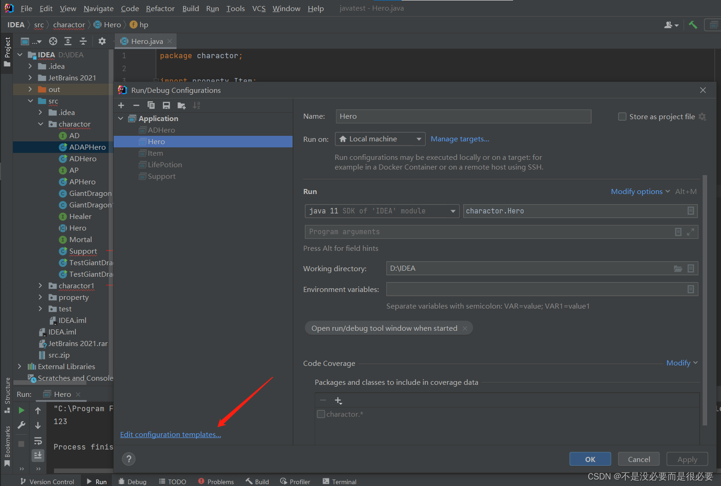The width and height of the screenshot is (721, 486).
Task: Remove selected configuration with minus icon
Action: [136, 105]
